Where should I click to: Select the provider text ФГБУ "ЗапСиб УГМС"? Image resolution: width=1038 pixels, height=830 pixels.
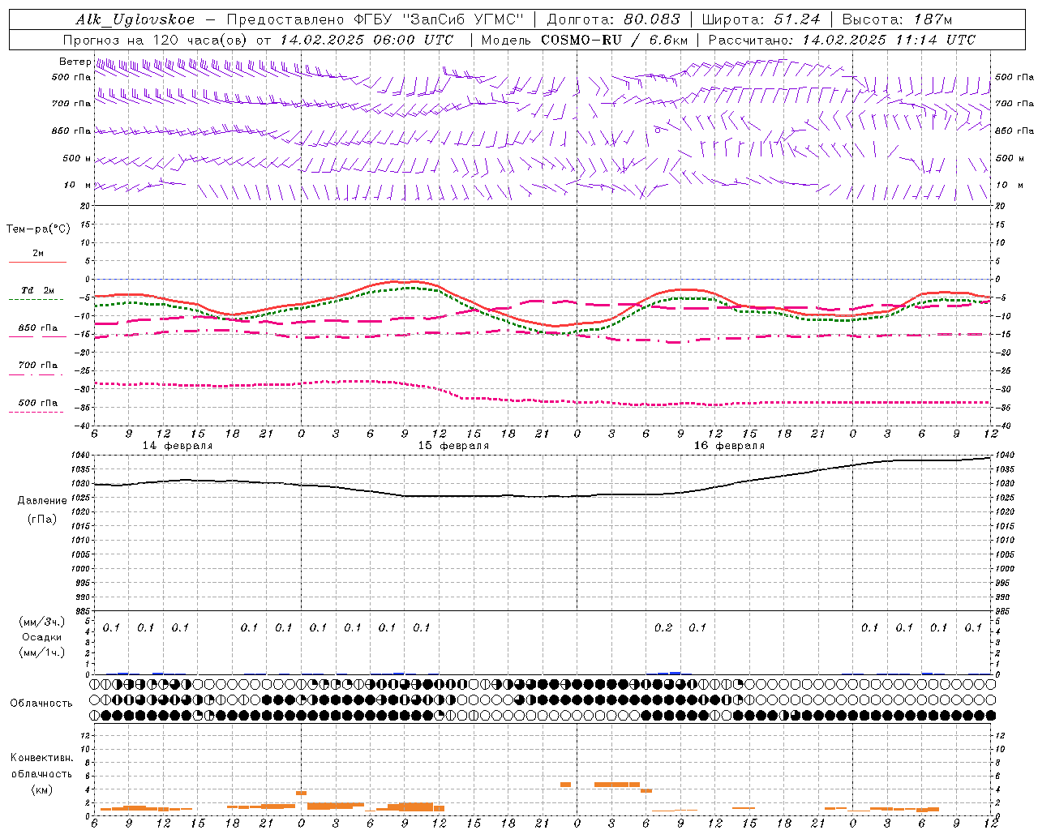tap(440, 19)
